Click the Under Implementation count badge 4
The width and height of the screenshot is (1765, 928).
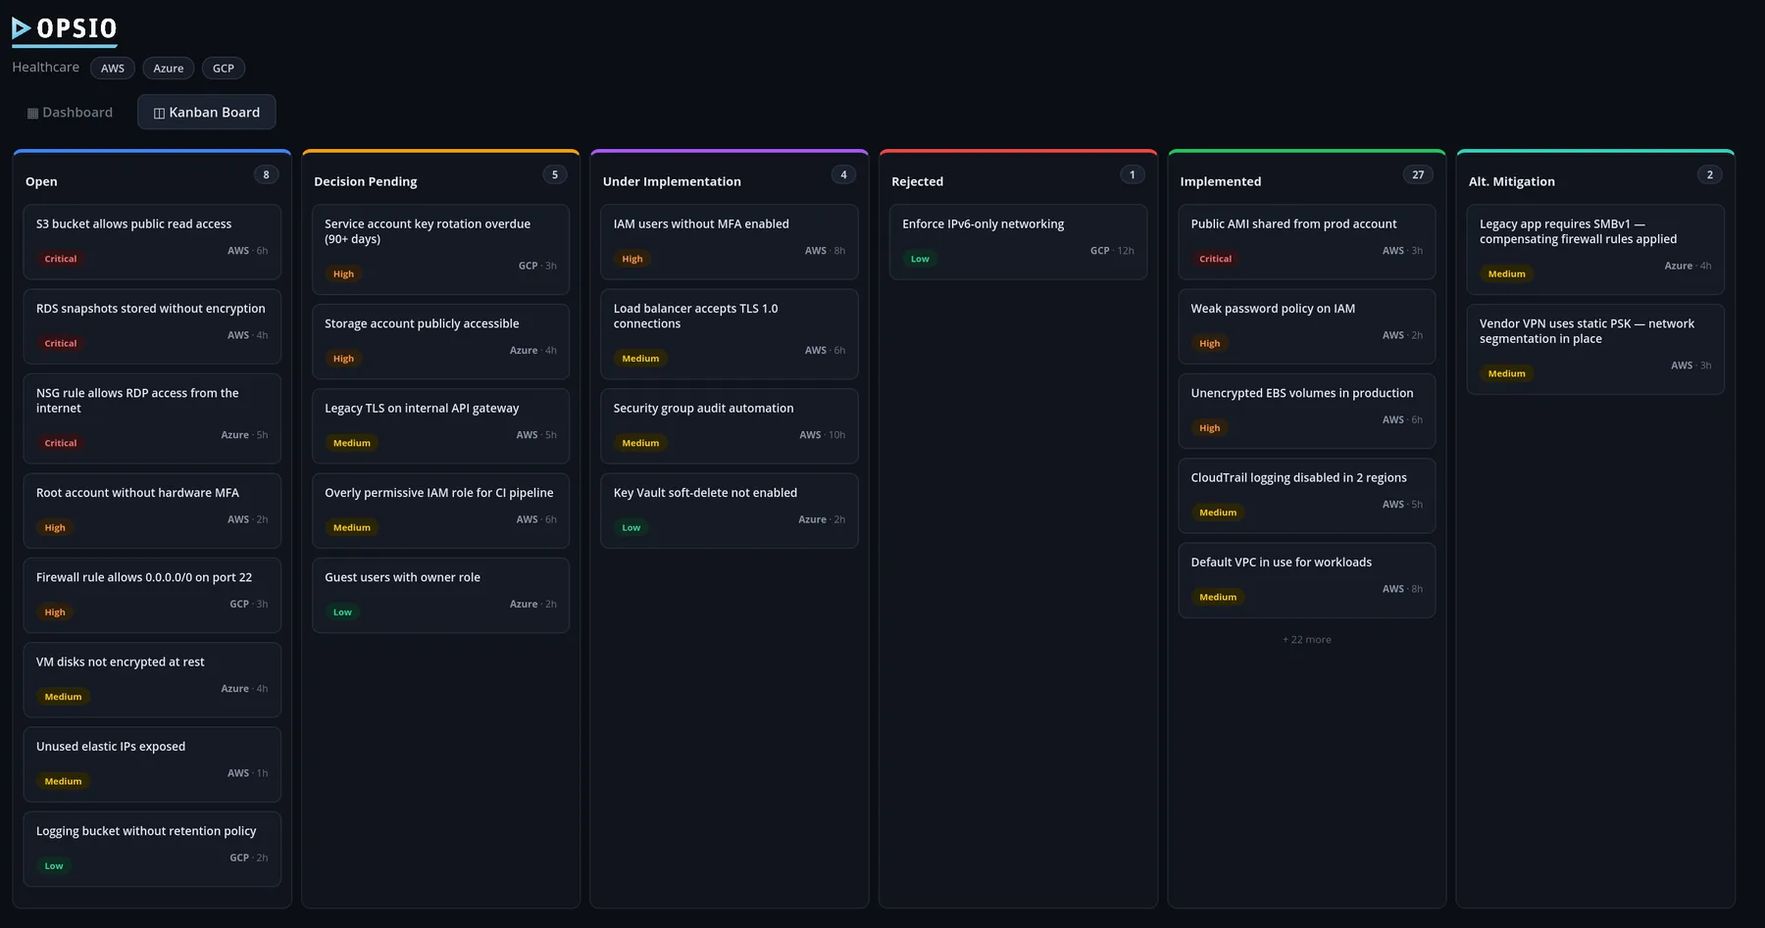tap(843, 175)
